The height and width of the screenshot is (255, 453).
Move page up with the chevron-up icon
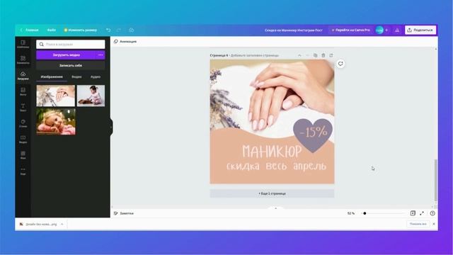(299, 55)
